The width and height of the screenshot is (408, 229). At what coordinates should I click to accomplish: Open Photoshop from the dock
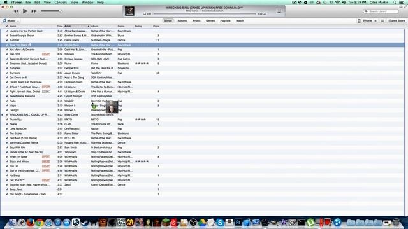(x=238, y=223)
